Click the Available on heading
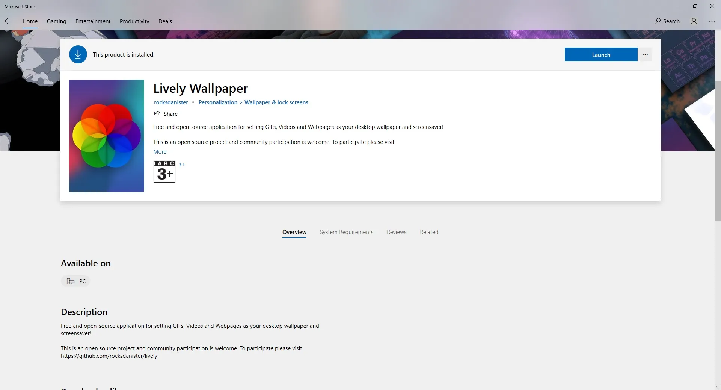 86,263
